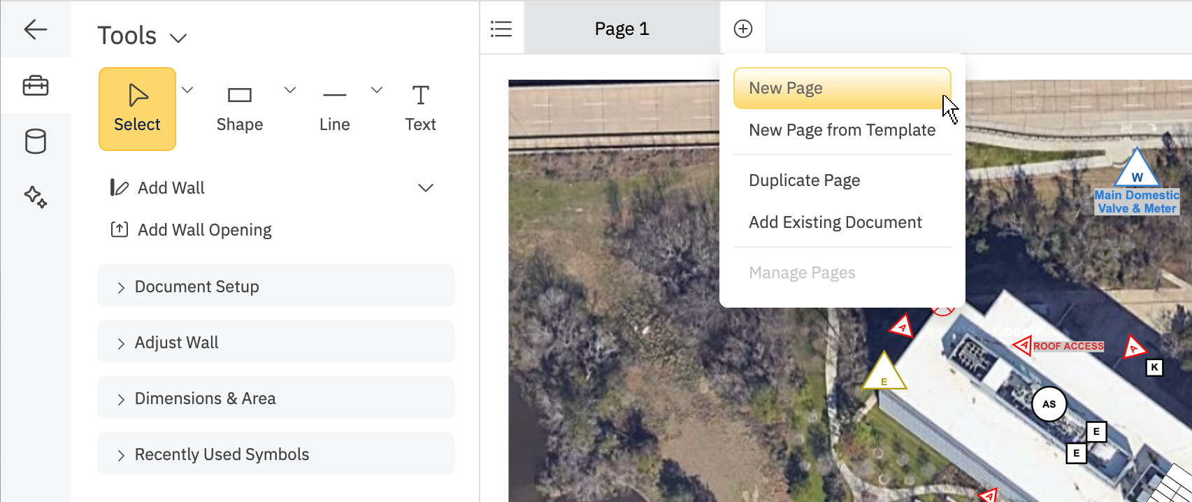Viewport: 1192px width, 502px height.
Task: Click the AS circle symbol on map
Action: pos(1049,404)
